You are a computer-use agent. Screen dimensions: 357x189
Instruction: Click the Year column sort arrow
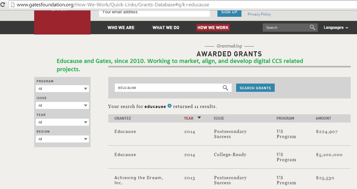[199, 118]
